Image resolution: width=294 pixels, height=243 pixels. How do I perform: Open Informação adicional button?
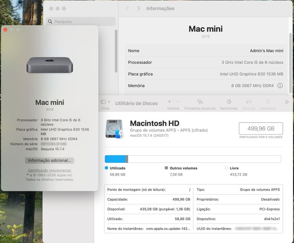(50, 160)
